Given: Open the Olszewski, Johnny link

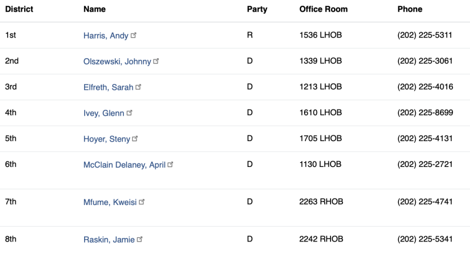Looking at the screenshot, I should [117, 62].
